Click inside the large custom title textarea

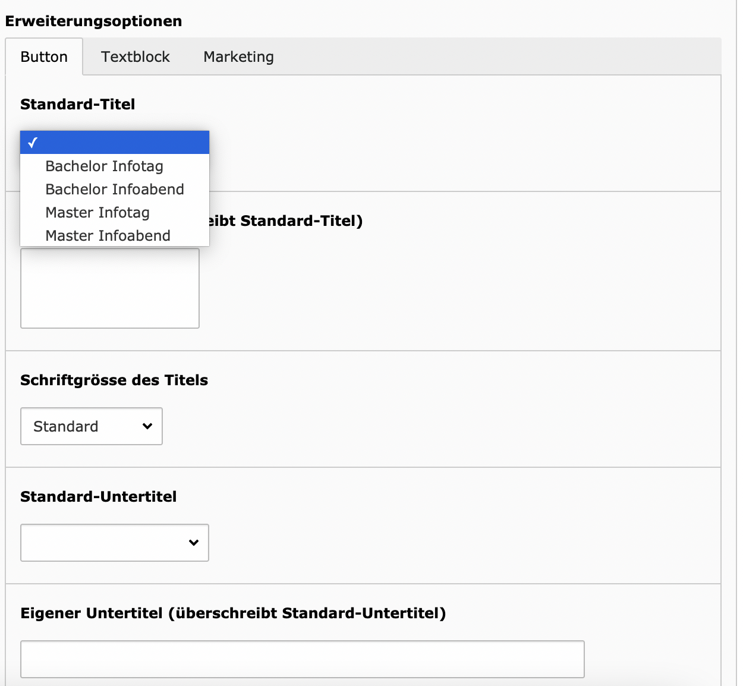[110, 288]
